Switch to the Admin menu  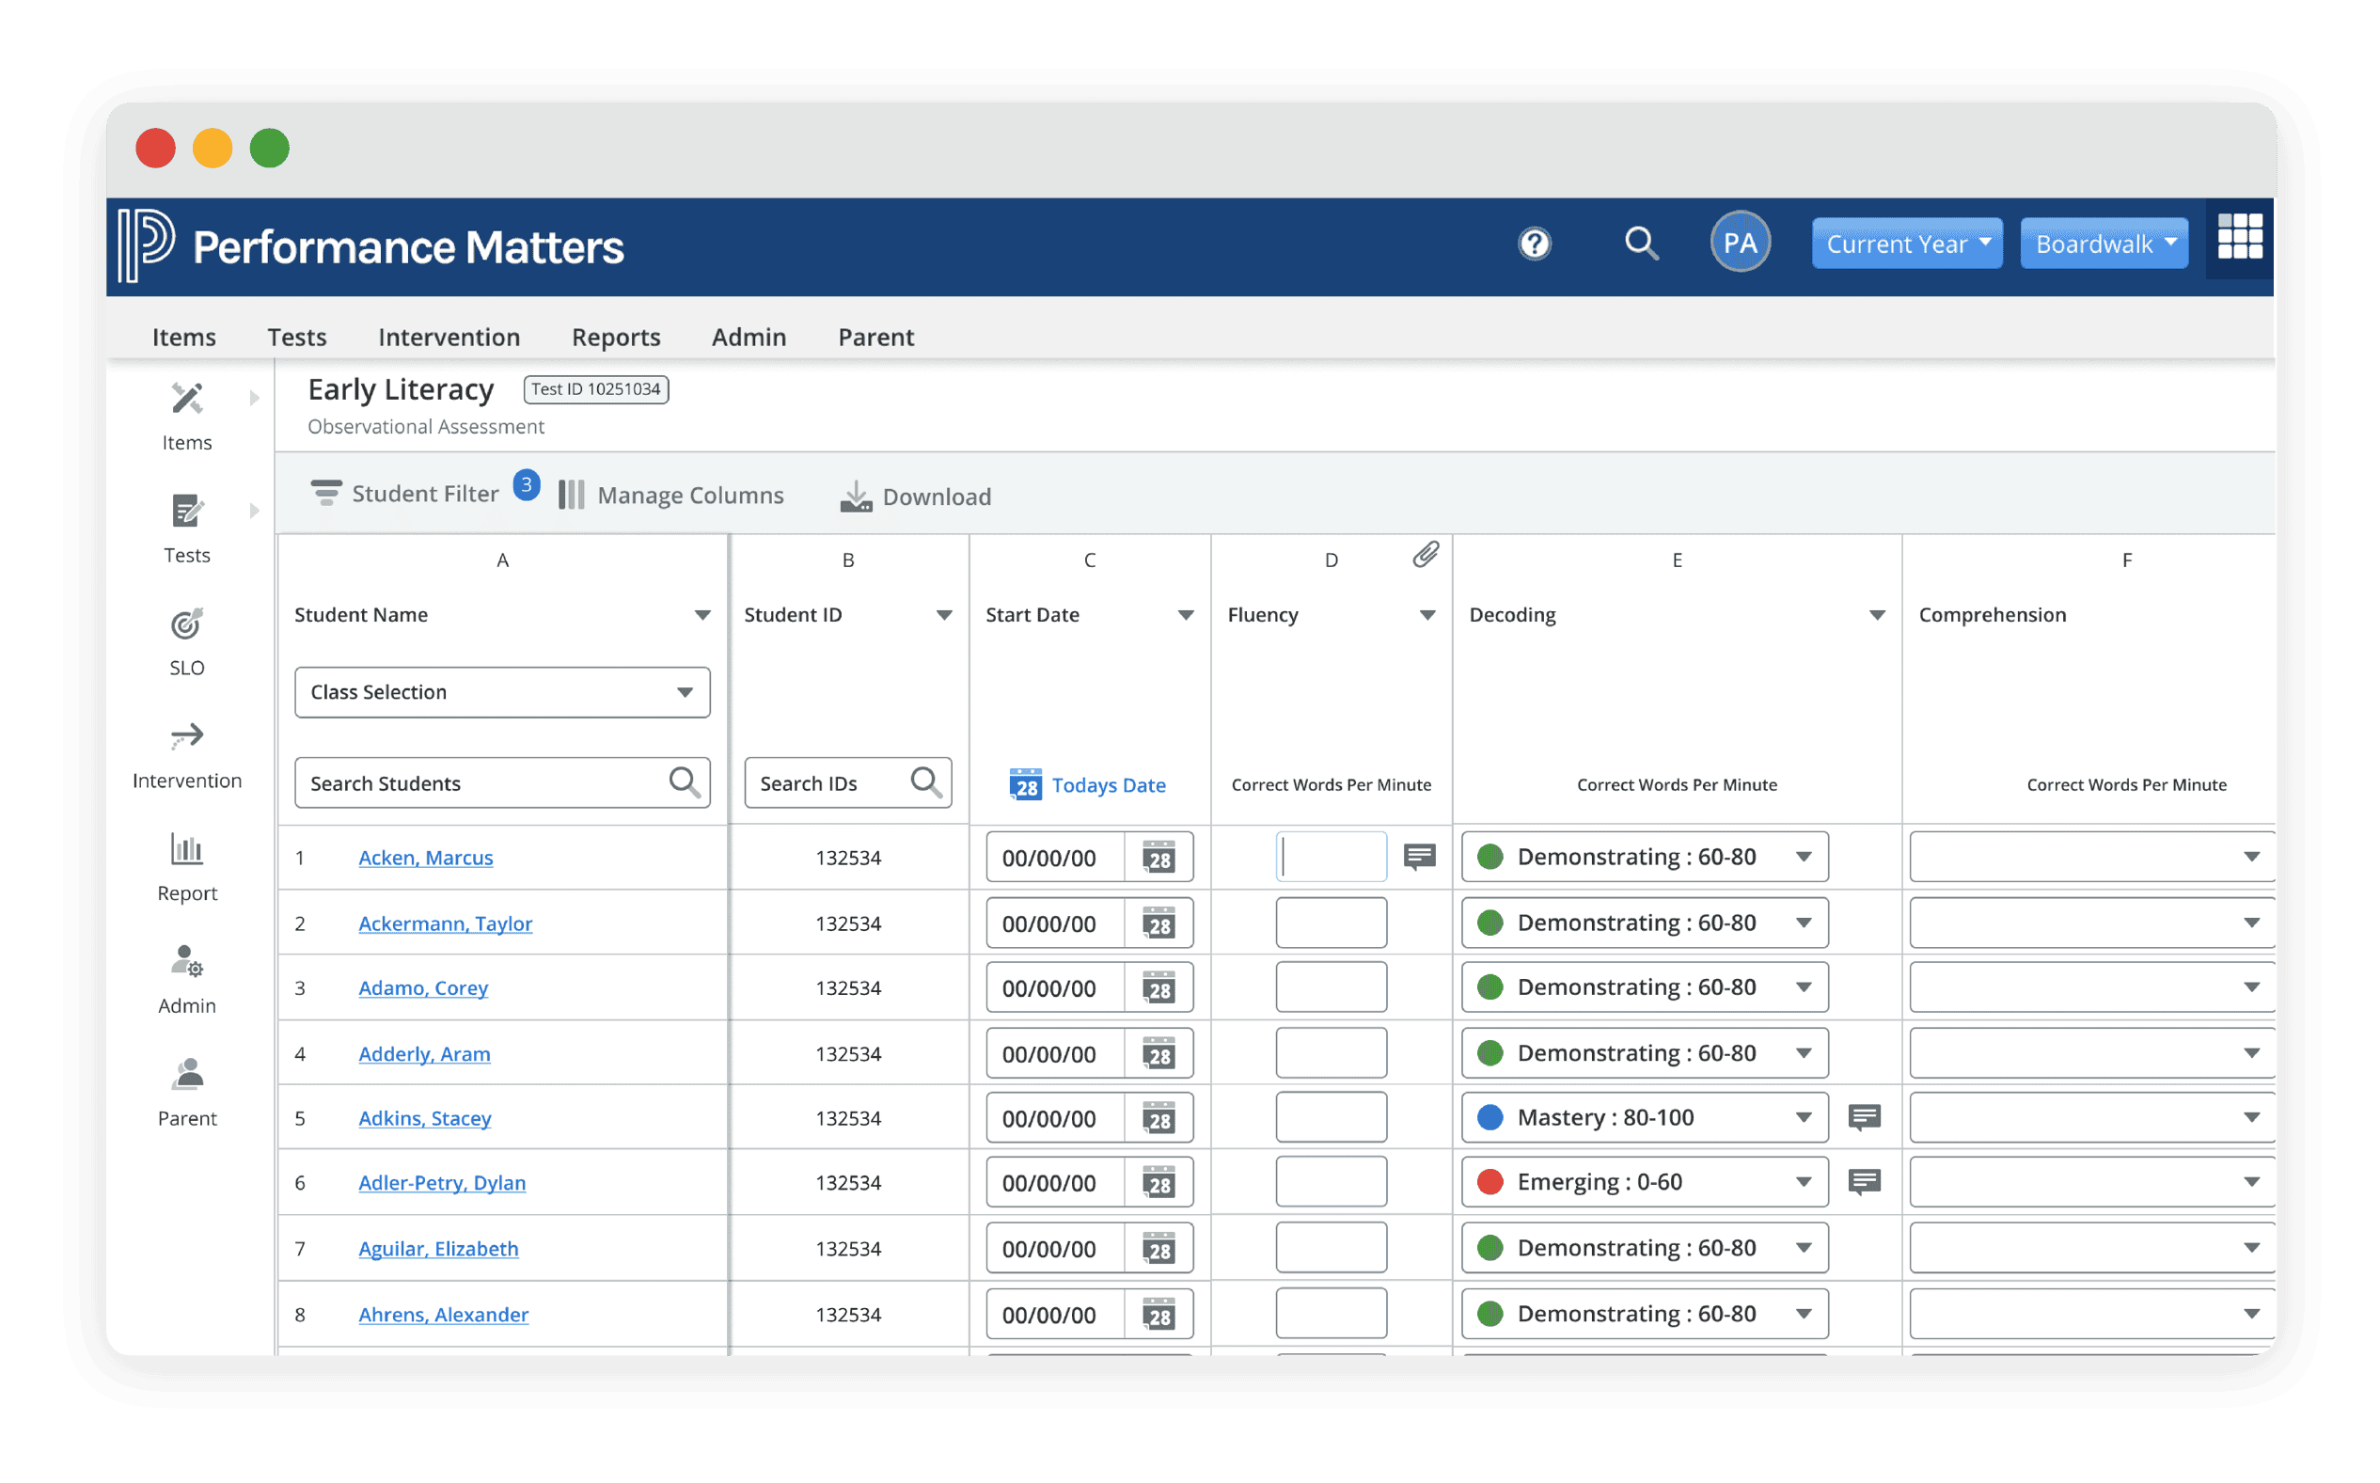[x=749, y=337]
